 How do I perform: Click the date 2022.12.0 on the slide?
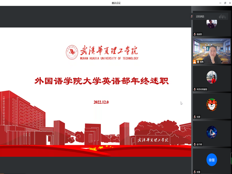(101, 102)
